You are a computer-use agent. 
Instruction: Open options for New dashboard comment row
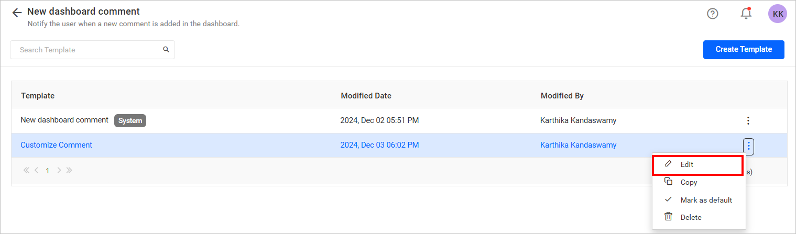pos(748,121)
